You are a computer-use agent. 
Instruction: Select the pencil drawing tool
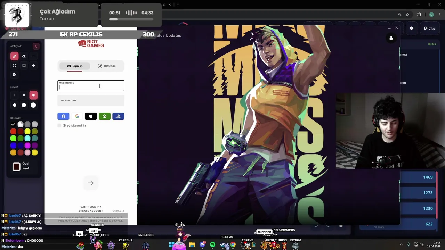[14, 56]
